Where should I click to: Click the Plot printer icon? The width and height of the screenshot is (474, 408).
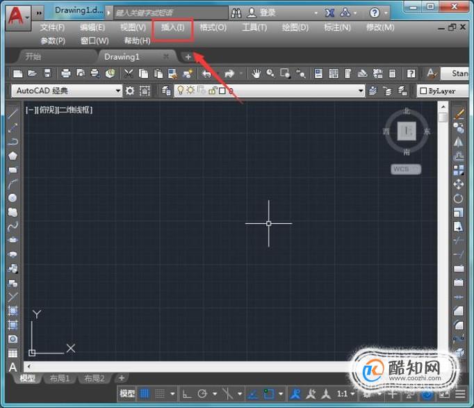65,74
